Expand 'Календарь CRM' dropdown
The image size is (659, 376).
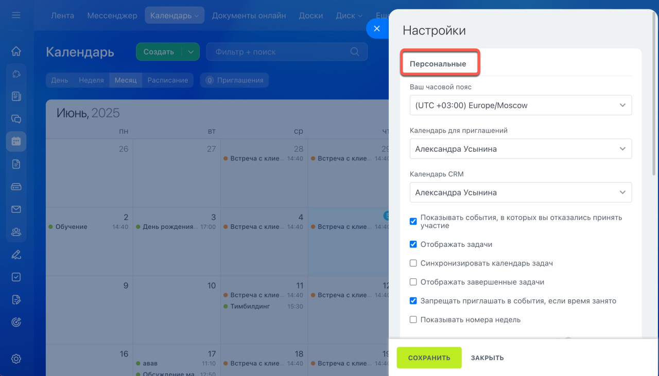pos(521,192)
